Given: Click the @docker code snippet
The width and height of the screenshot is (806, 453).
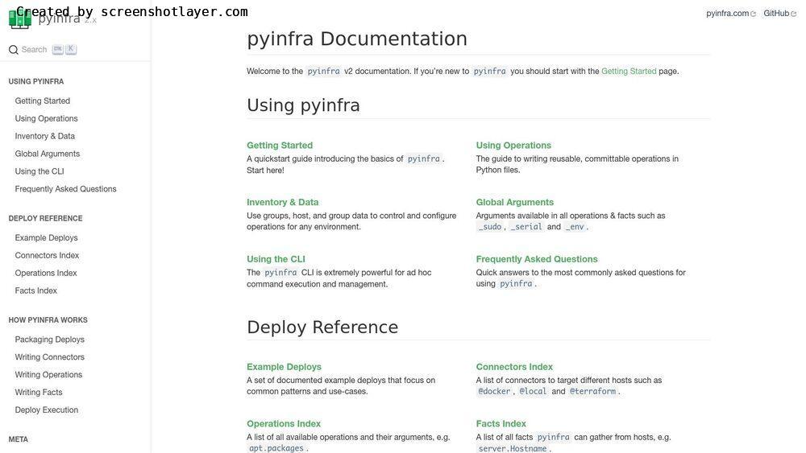Looking at the screenshot, I should pyautogui.click(x=494, y=391).
